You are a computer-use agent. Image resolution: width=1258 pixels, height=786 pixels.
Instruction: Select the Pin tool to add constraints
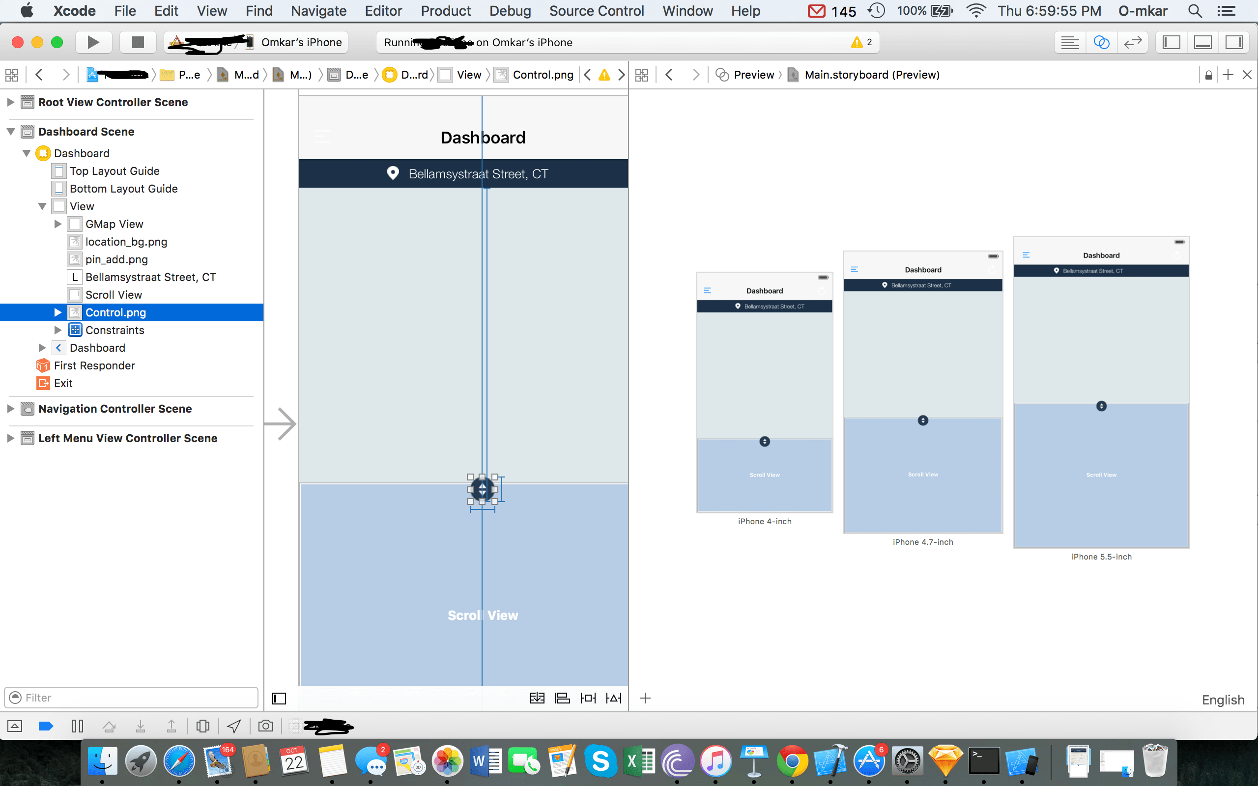(x=587, y=698)
